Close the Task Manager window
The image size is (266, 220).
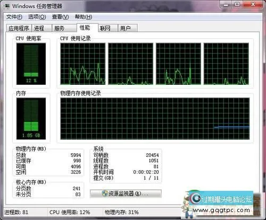[253, 4]
